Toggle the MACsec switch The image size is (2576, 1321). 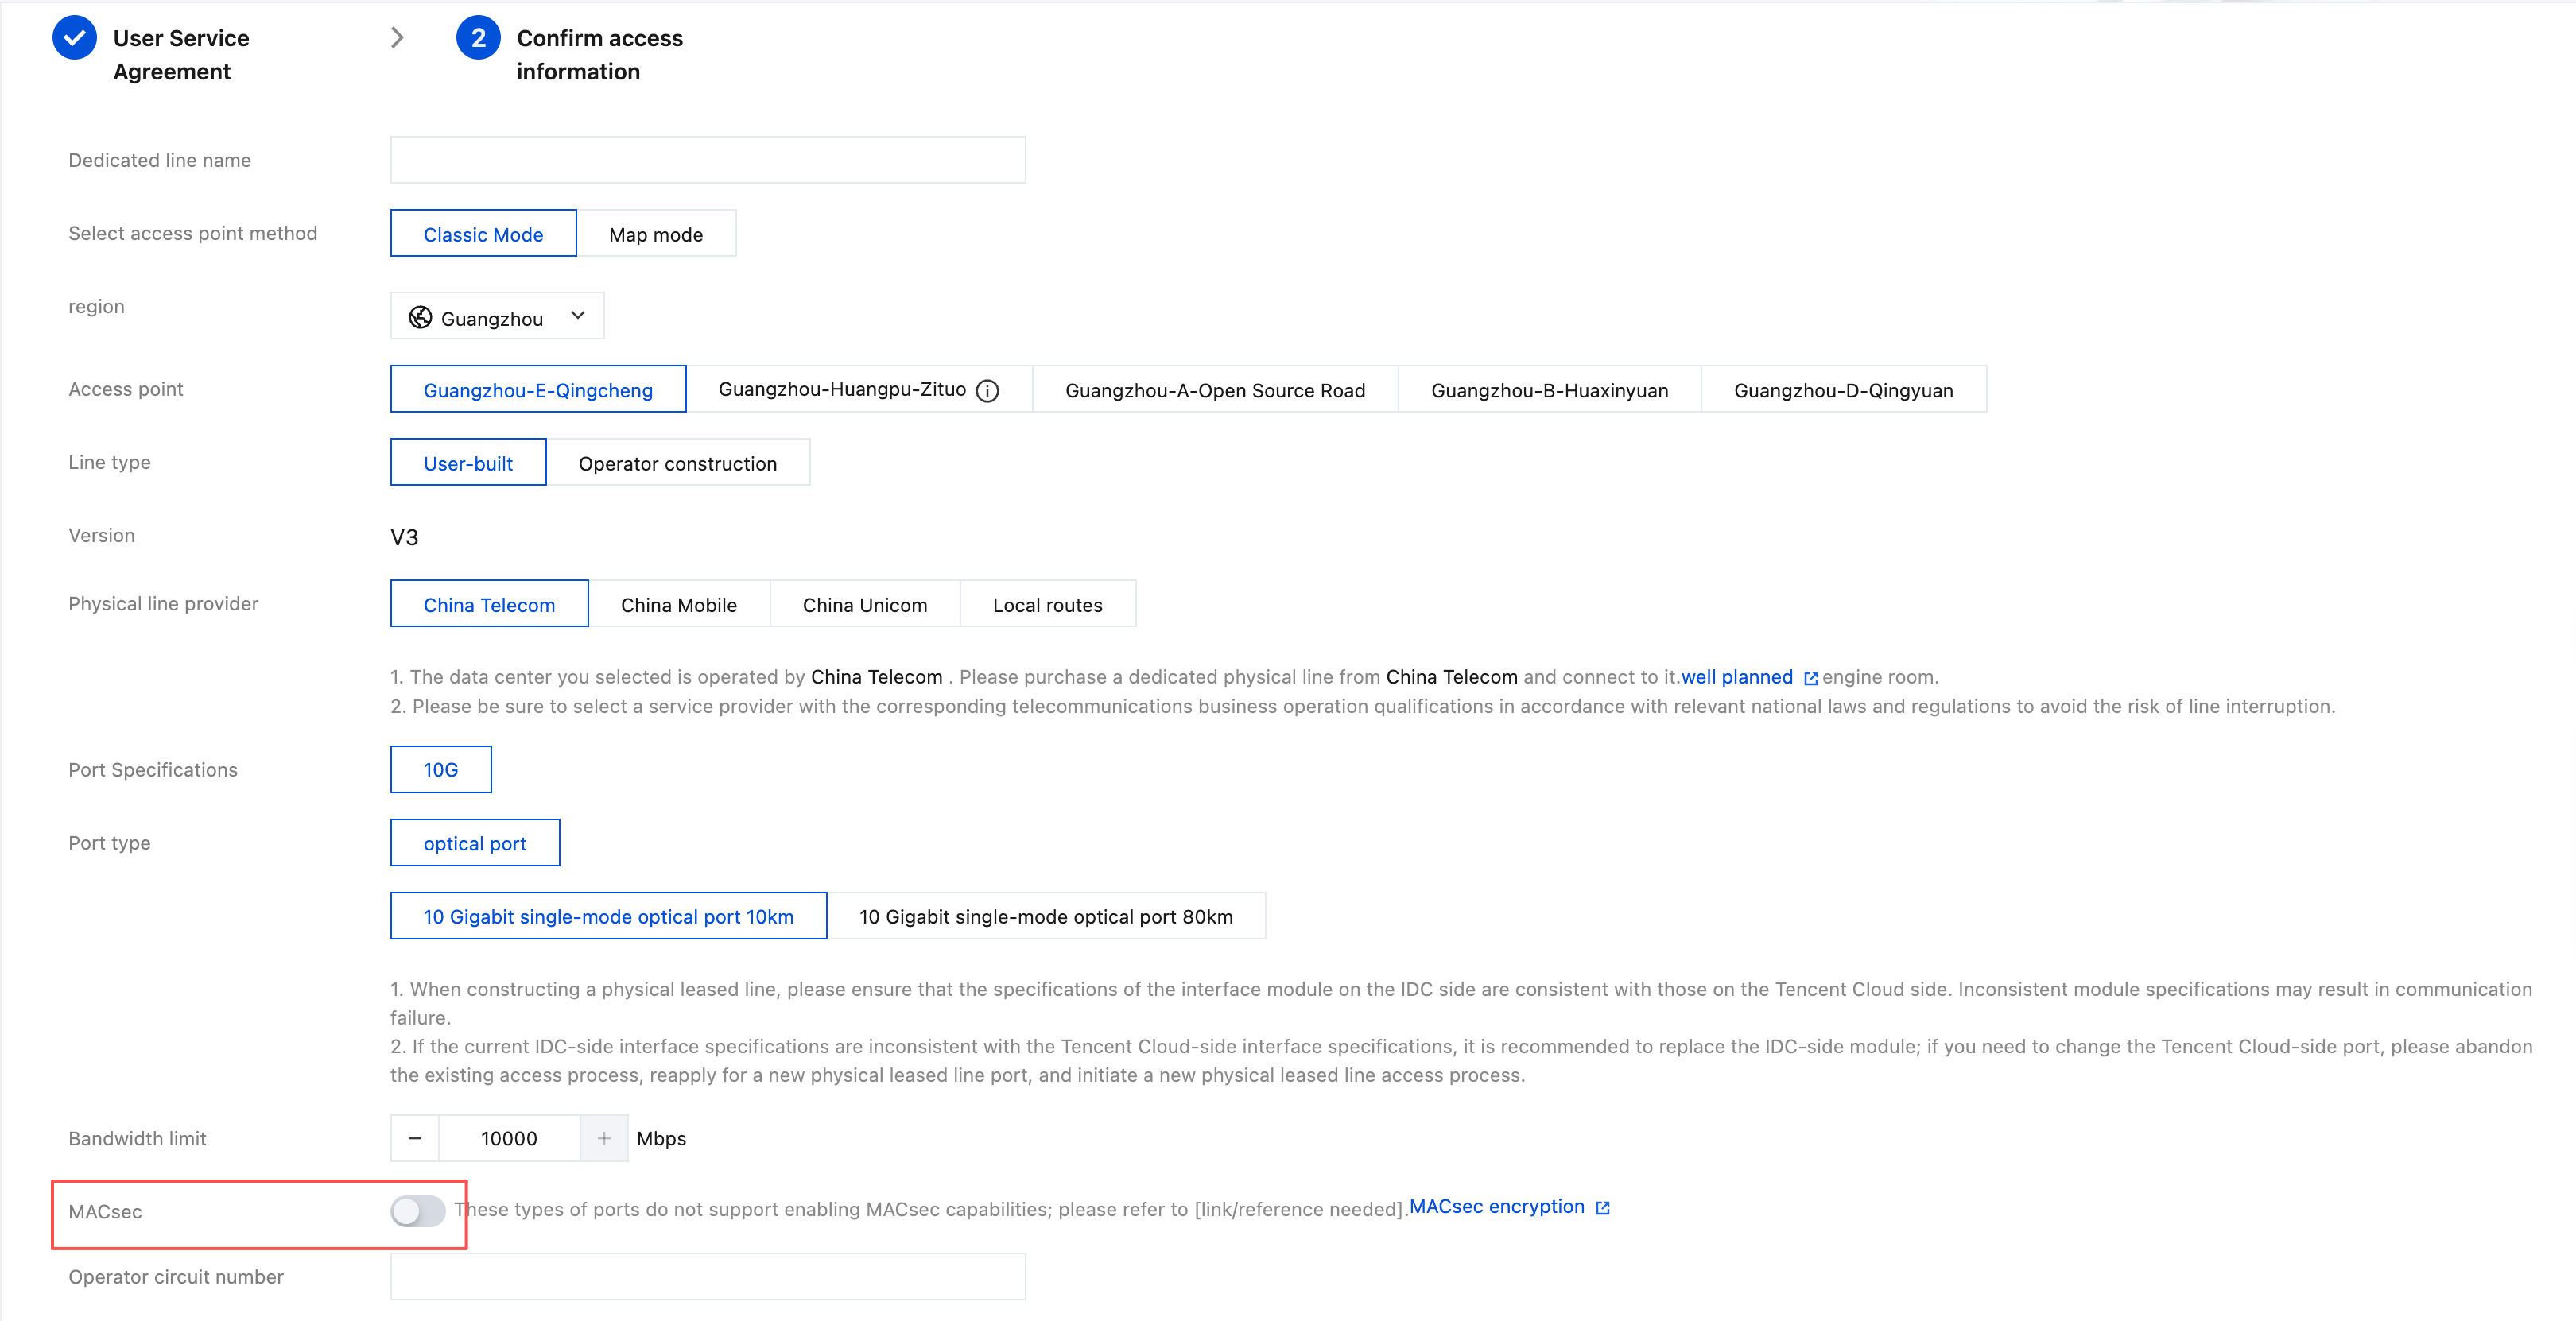pyautogui.click(x=417, y=1211)
